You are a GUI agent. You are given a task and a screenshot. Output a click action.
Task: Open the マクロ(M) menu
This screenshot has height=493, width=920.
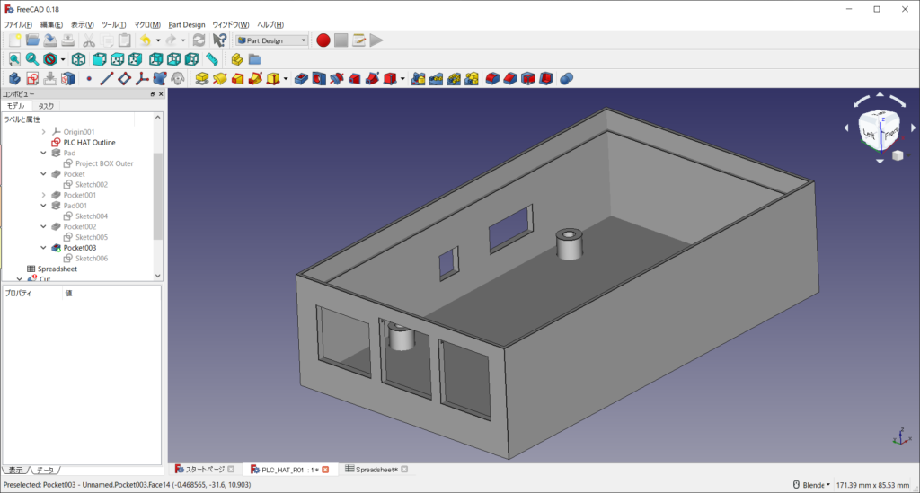pyautogui.click(x=147, y=24)
